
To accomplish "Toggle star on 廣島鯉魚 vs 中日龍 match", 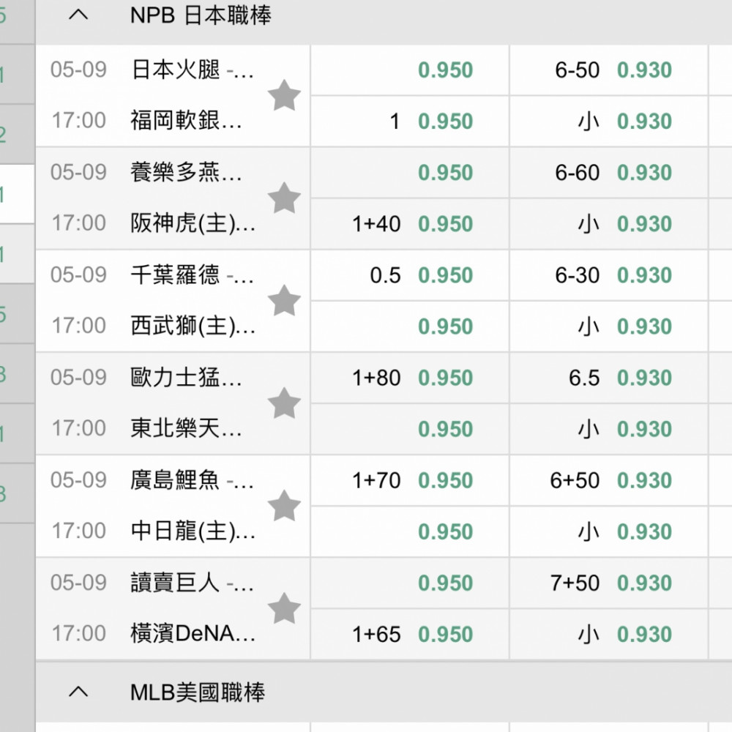I will pos(284,506).
